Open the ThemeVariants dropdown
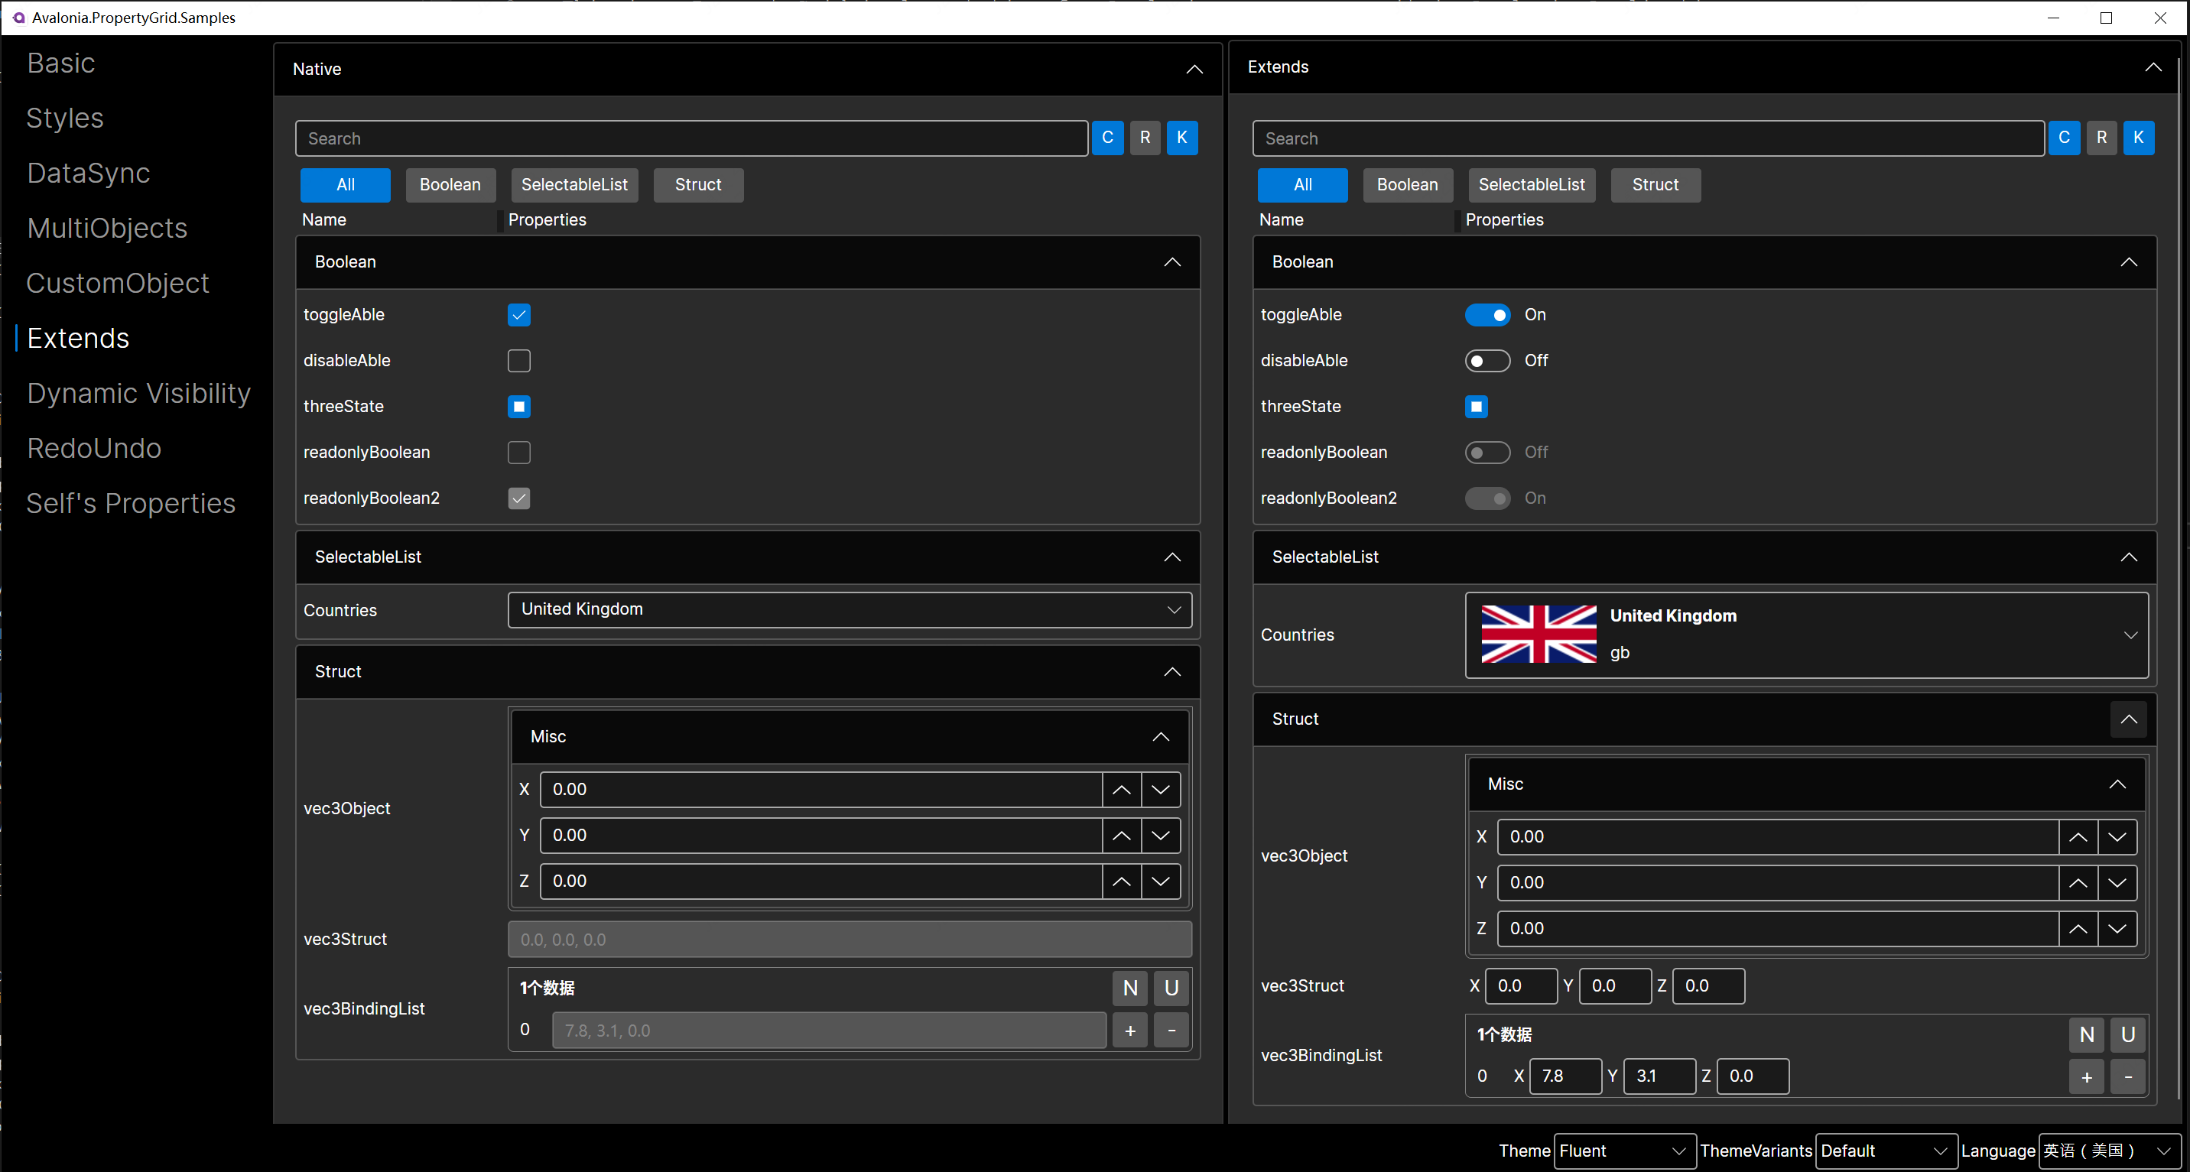The image size is (2190, 1172). pyautogui.click(x=1885, y=1150)
